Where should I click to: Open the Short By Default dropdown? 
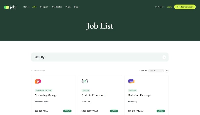(156, 71)
